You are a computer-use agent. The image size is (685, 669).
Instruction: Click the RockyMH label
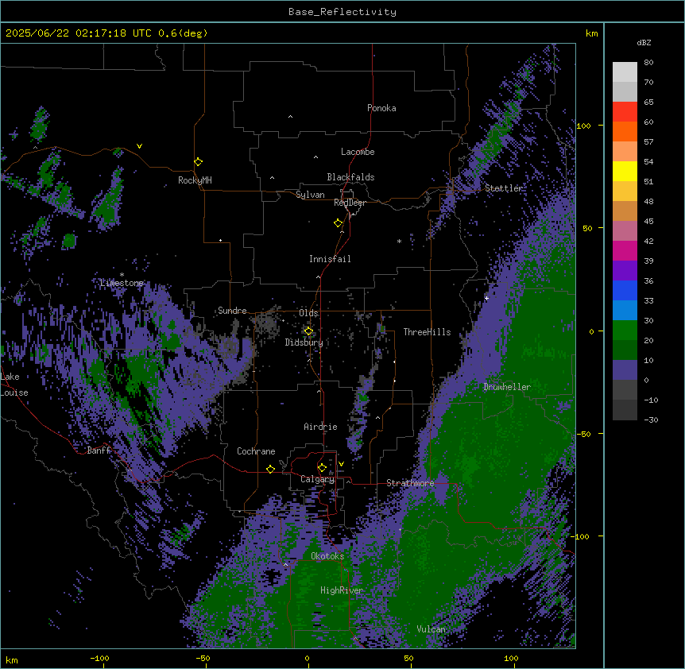(195, 180)
